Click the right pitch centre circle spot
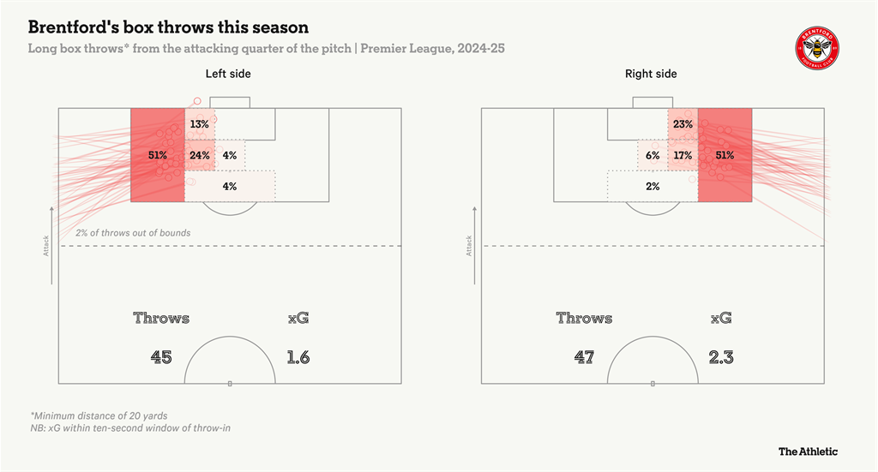 pyautogui.click(x=652, y=384)
